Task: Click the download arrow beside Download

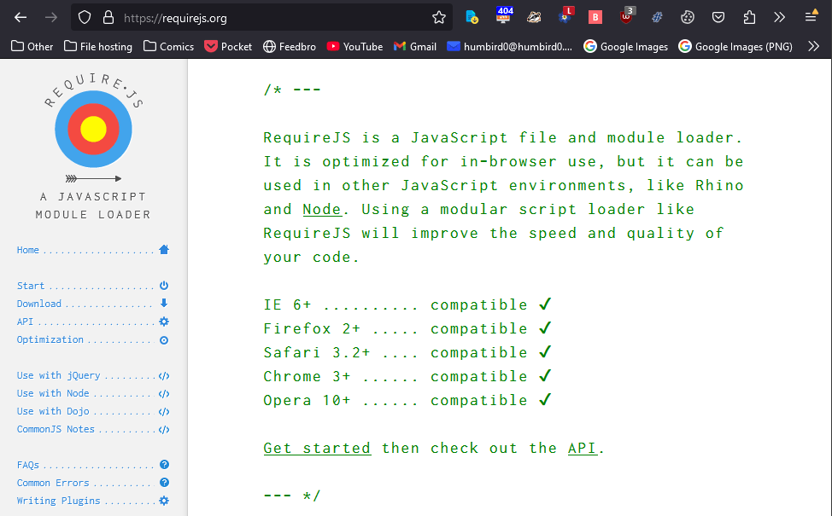Action: coord(162,303)
